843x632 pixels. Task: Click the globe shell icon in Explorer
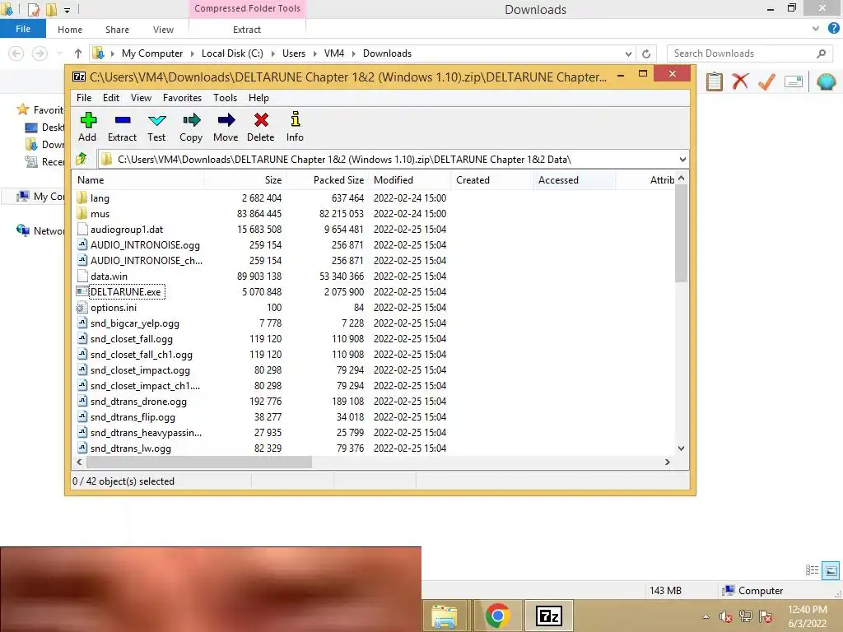click(827, 81)
